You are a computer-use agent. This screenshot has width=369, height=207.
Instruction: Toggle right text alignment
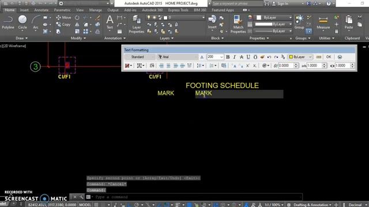[x=175, y=66]
